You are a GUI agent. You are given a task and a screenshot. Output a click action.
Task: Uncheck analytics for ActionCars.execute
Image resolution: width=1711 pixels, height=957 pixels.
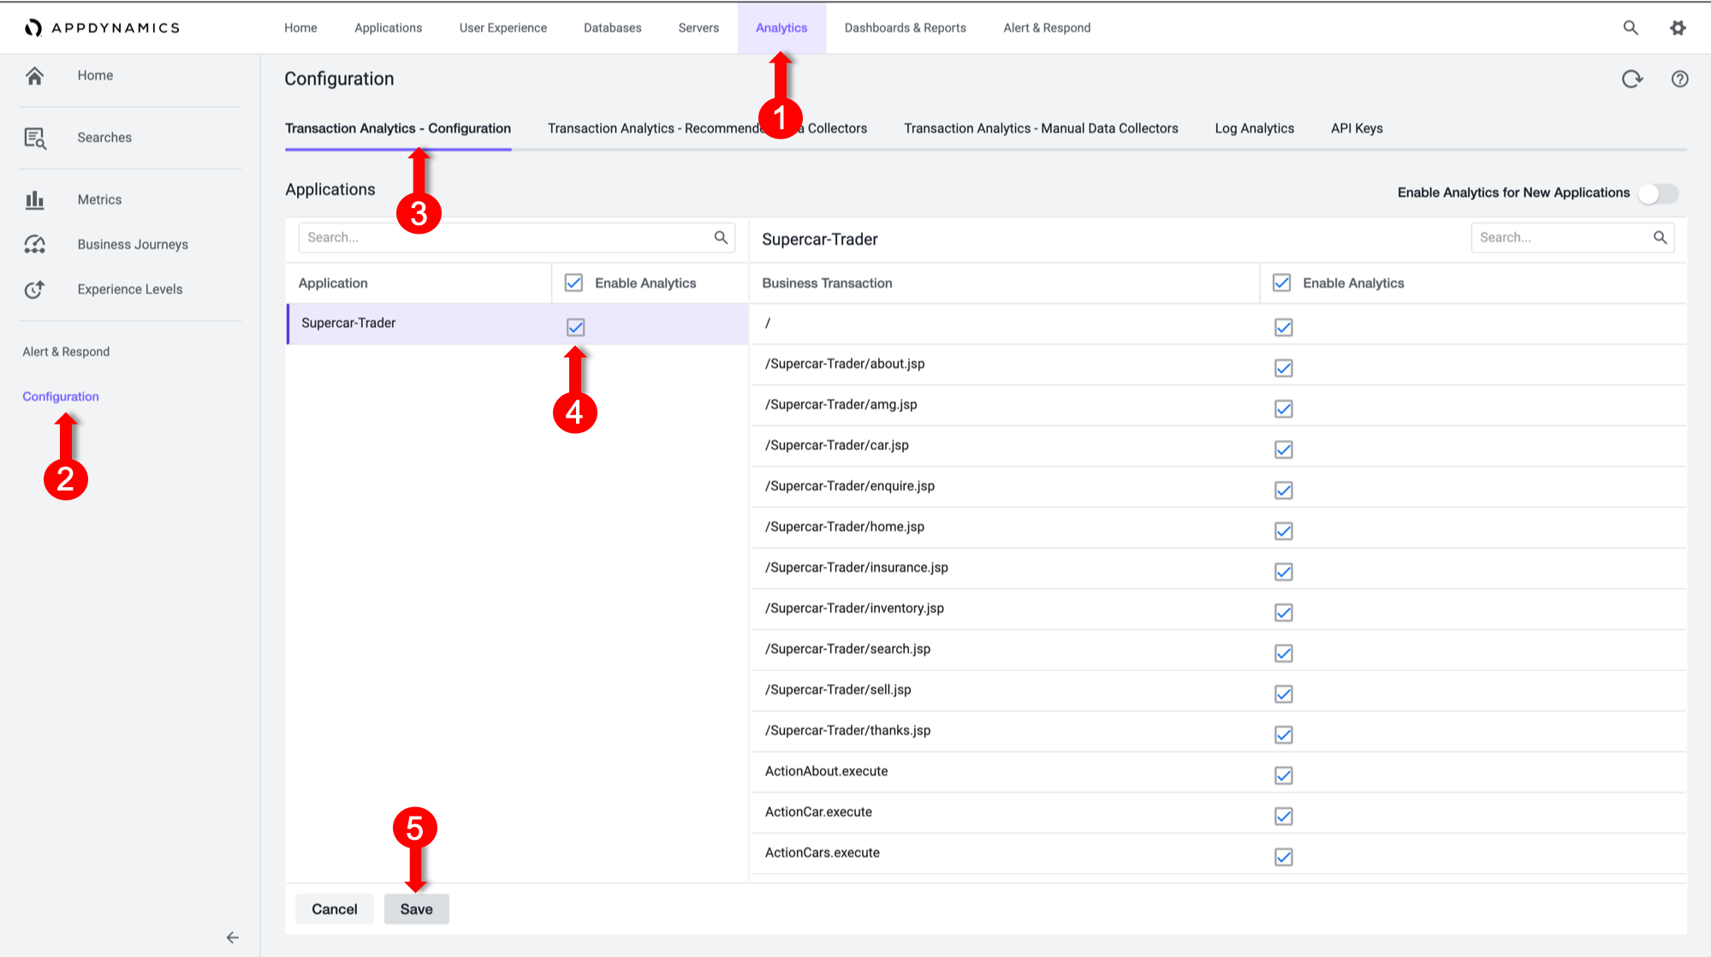[x=1283, y=857]
